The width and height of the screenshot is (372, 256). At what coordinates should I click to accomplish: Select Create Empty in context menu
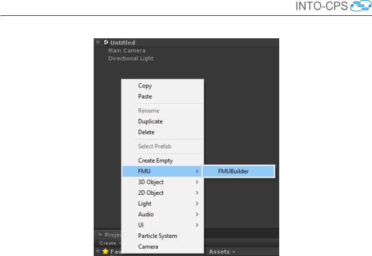(x=155, y=161)
